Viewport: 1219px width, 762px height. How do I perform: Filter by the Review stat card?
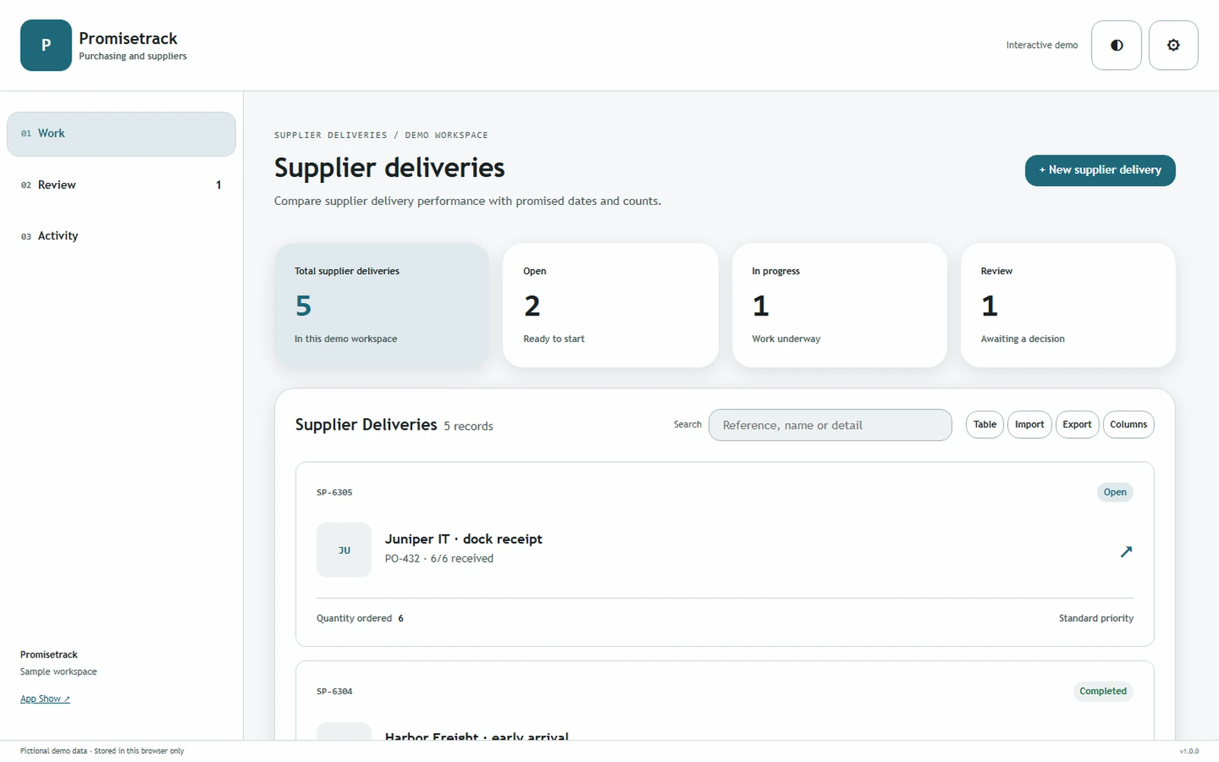coord(1068,305)
